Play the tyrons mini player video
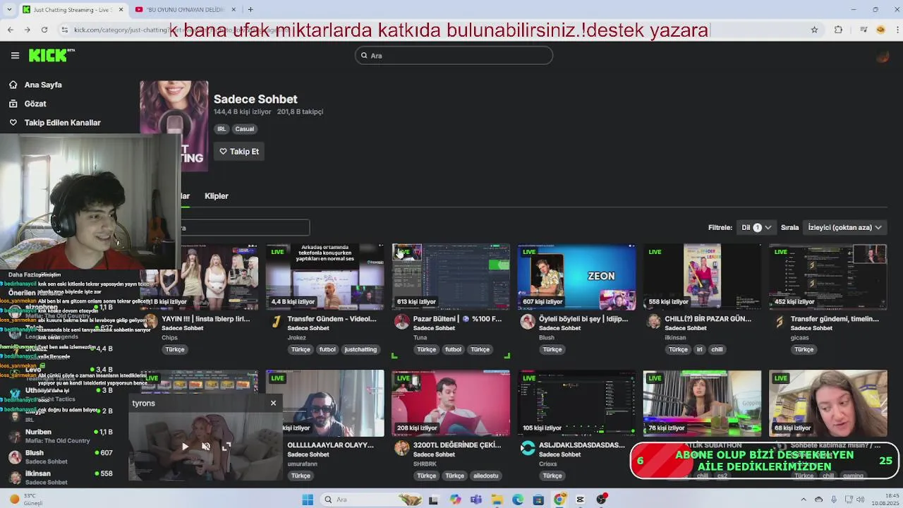The width and height of the screenshot is (903, 508). point(185,446)
